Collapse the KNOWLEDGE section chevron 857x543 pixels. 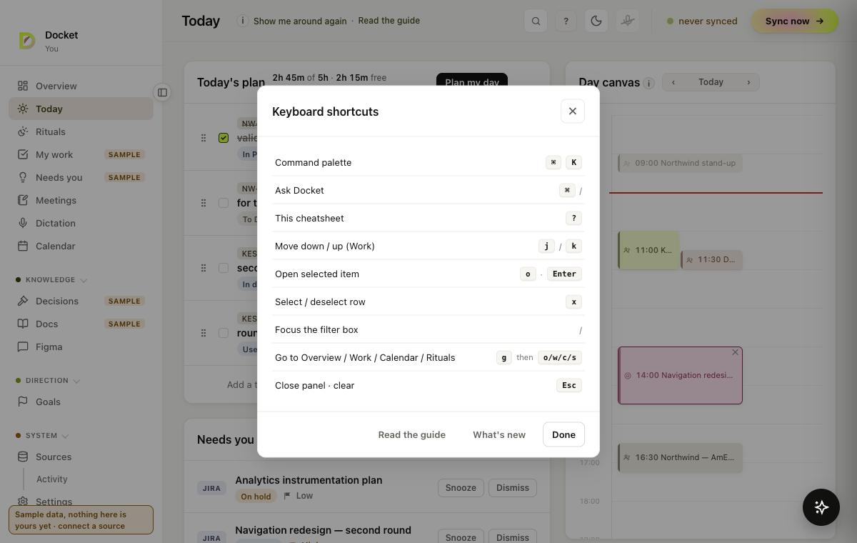point(84,280)
